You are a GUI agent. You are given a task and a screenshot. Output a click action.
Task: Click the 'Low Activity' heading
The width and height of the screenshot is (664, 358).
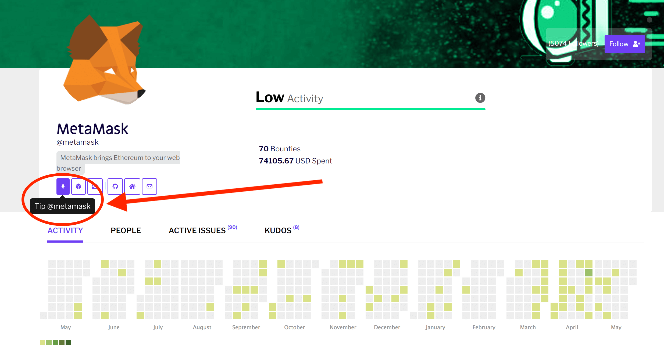click(289, 97)
